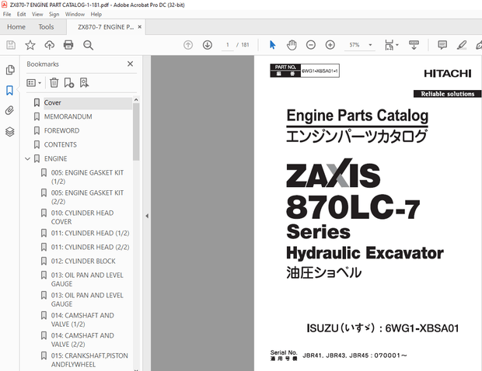Click the bookmarks scroll up arrow
Screen dimensions: 482x371
pyautogui.click(x=136, y=99)
